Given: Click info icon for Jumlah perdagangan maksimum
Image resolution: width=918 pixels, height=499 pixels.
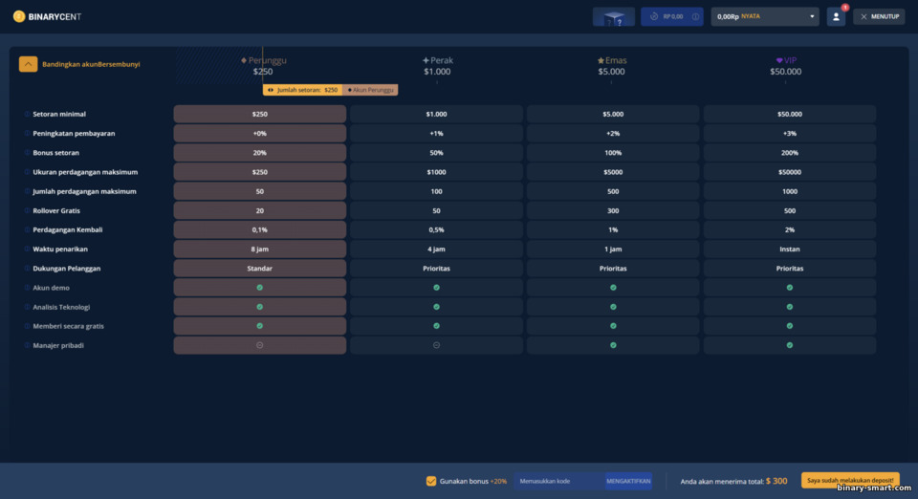Looking at the screenshot, I should (27, 191).
